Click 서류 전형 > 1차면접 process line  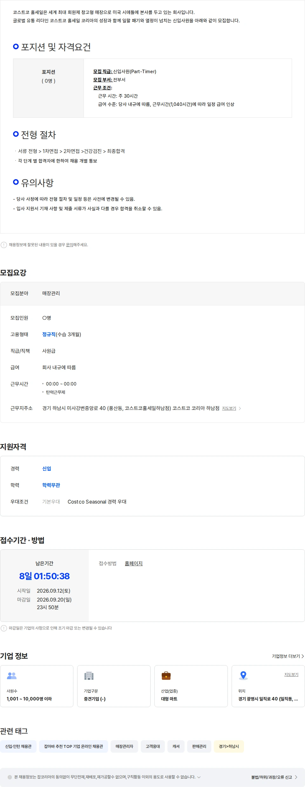point(71,151)
